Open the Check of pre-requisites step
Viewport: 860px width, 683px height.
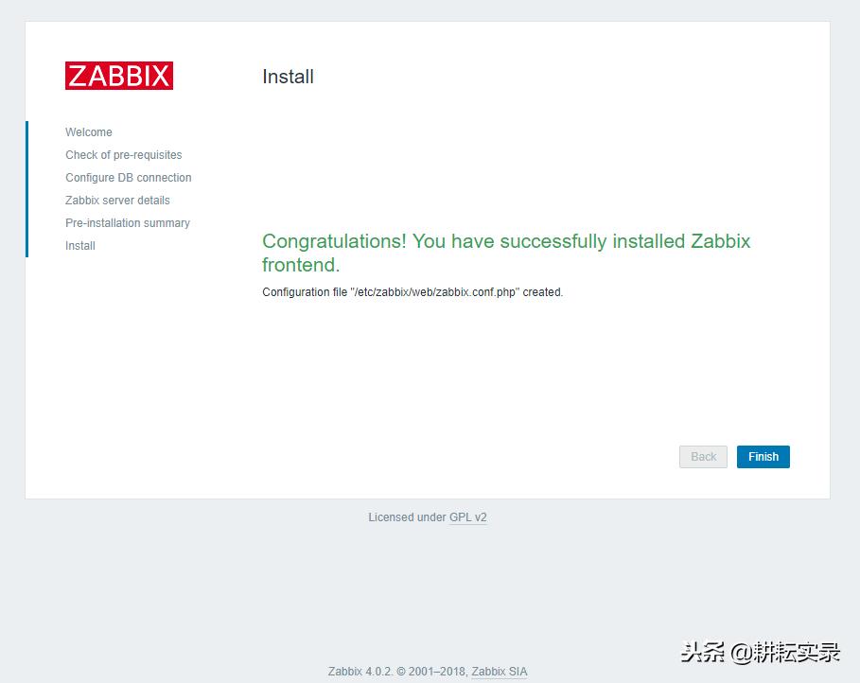pos(123,155)
